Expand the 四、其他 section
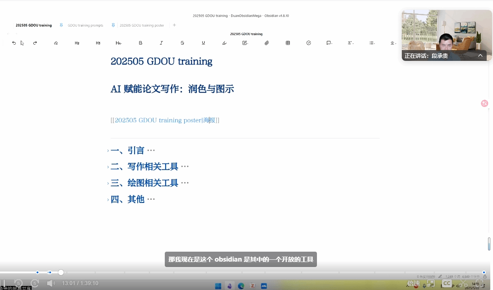The width and height of the screenshot is (493, 290). 108,199
